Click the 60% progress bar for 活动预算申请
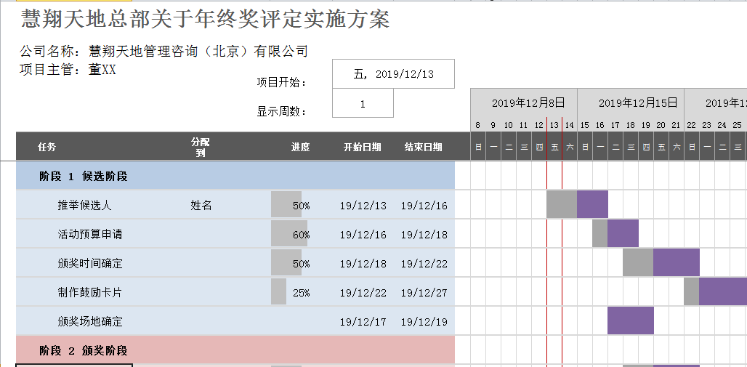747x367 pixels. [x=289, y=234]
